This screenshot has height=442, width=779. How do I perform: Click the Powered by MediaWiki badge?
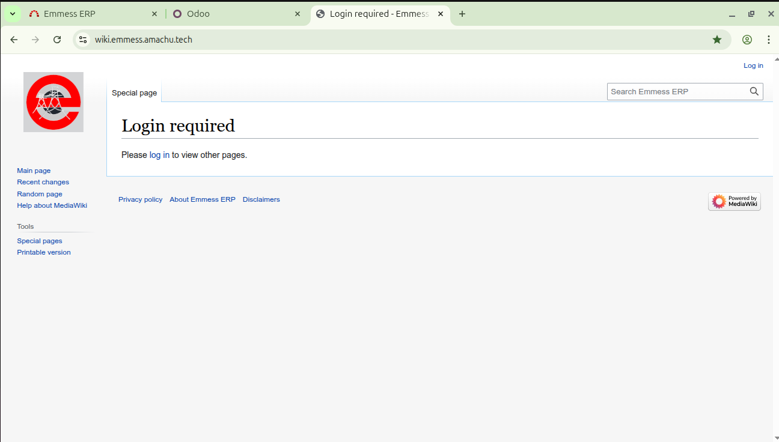pos(734,202)
